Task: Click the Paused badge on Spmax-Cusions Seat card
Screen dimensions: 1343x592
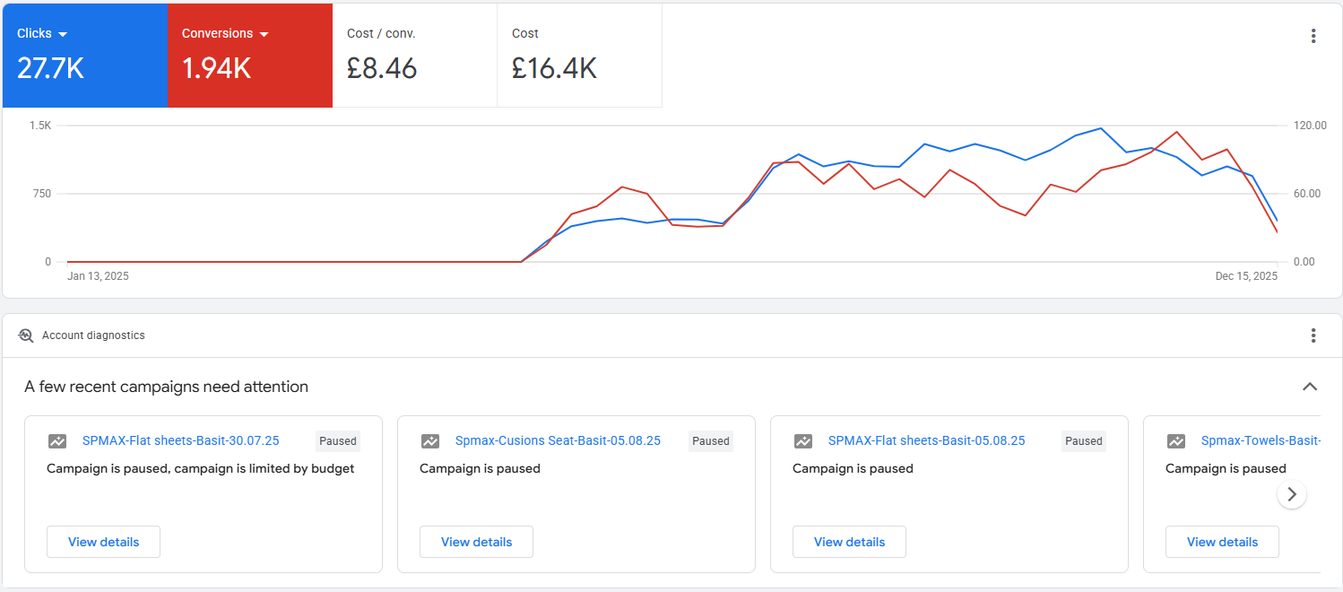Action: (x=711, y=441)
